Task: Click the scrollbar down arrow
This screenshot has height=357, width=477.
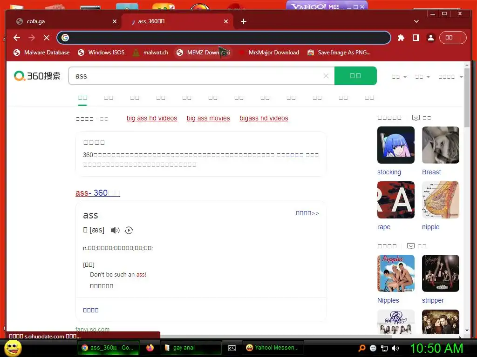Action: point(467,331)
